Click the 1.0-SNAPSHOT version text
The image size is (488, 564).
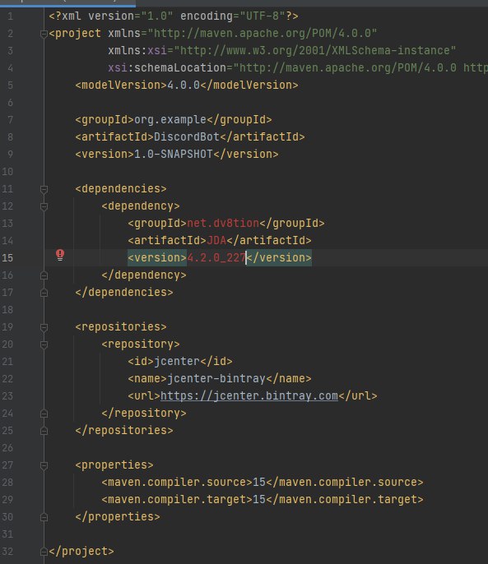(x=174, y=155)
